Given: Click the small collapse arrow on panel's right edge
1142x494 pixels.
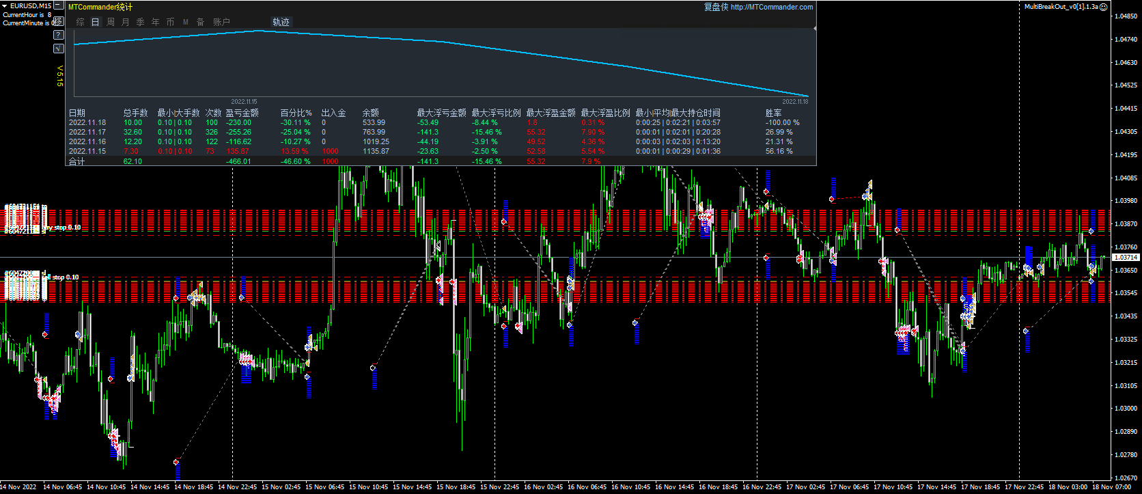Looking at the screenshot, I should [x=815, y=29].
